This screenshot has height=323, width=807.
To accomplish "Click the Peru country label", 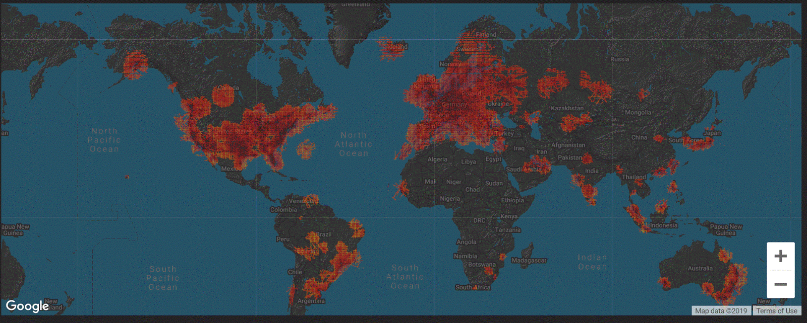I will tap(283, 239).
